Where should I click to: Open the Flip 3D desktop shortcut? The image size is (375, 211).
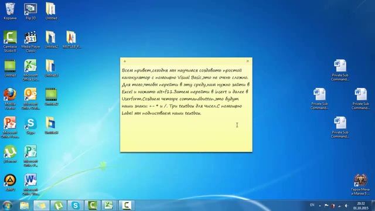click(x=30, y=11)
